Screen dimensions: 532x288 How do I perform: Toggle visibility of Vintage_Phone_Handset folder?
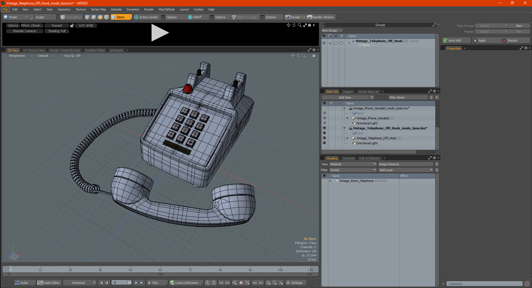(x=324, y=118)
